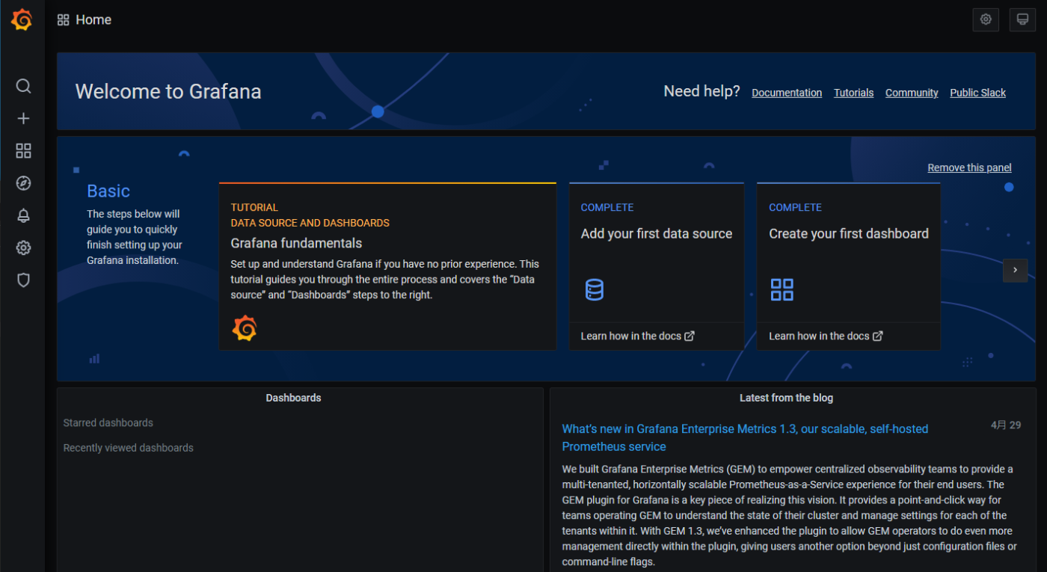Viewport: 1047px width, 572px height.
Task: Open Learn how in docs under data source
Action: coord(638,336)
